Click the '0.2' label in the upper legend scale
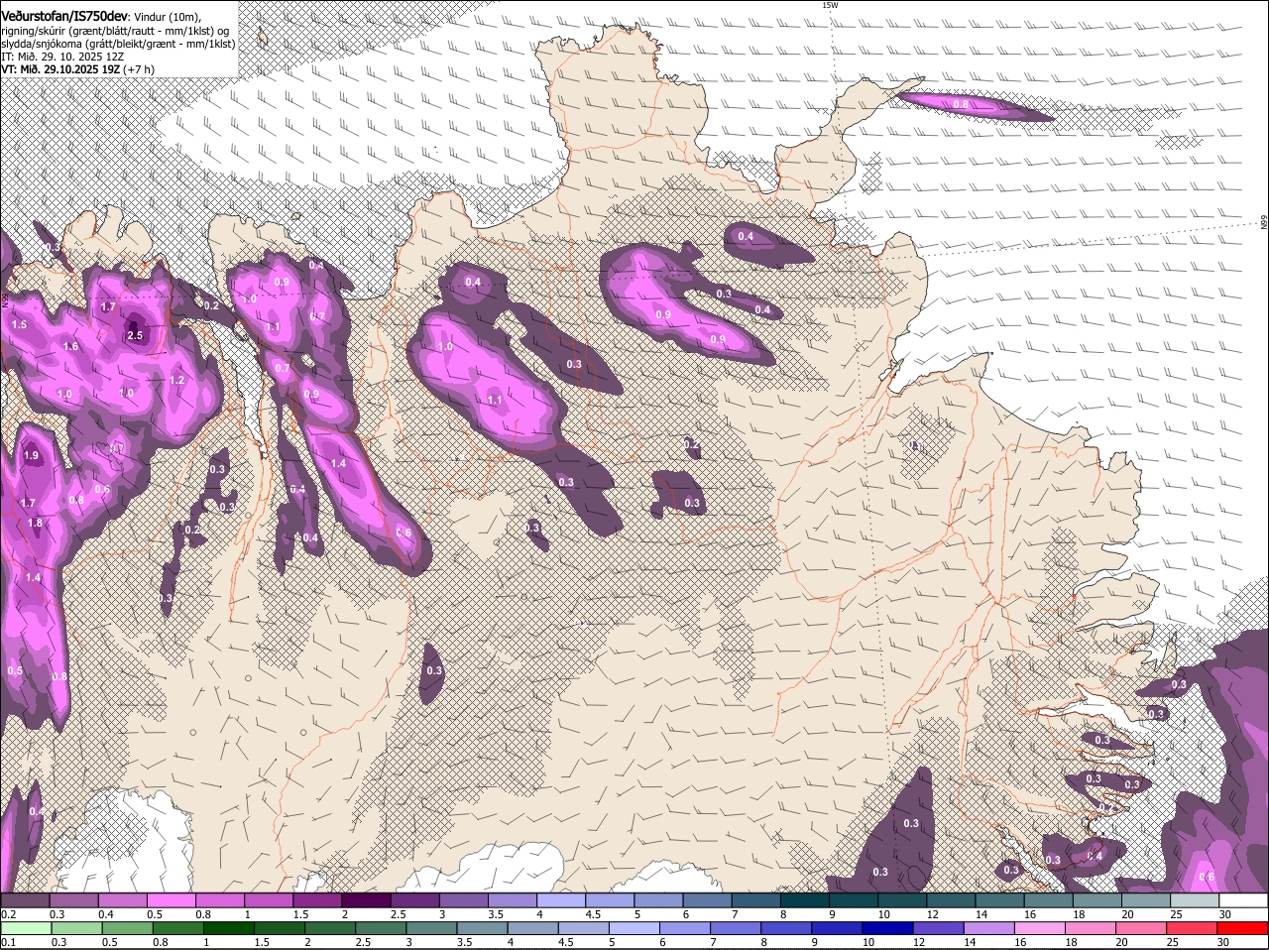The height and width of the screenshot is (950, 1269). (9, 914)
